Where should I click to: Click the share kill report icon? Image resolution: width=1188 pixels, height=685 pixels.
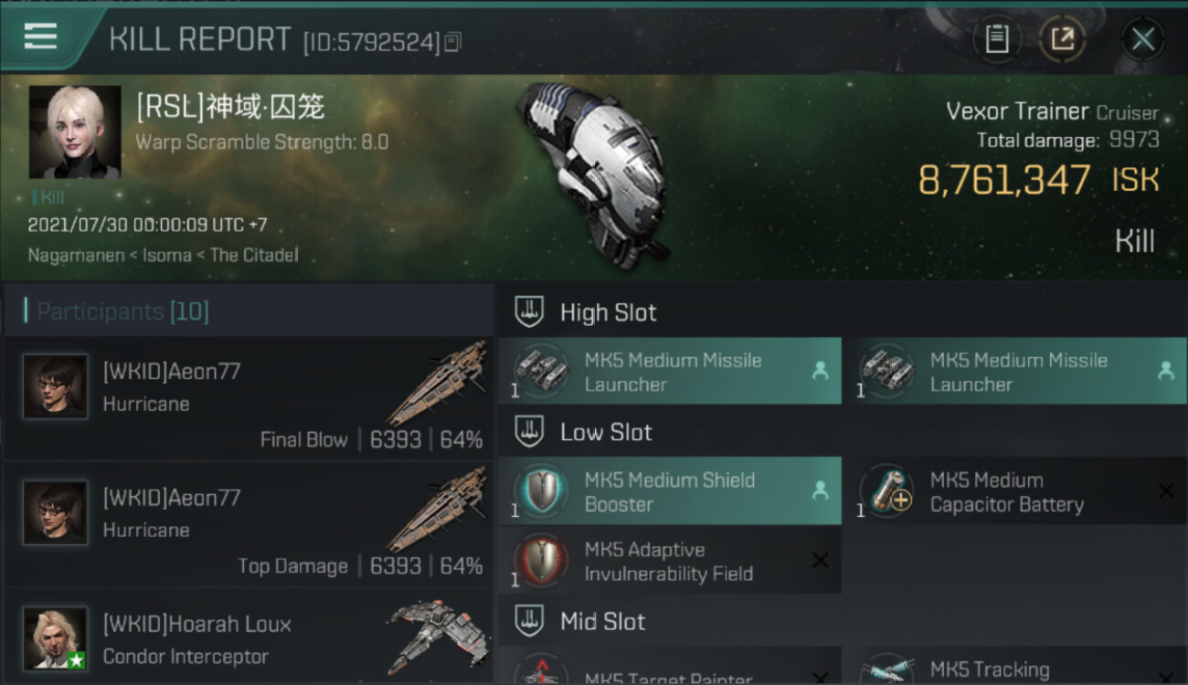[x=1062, y=39]
